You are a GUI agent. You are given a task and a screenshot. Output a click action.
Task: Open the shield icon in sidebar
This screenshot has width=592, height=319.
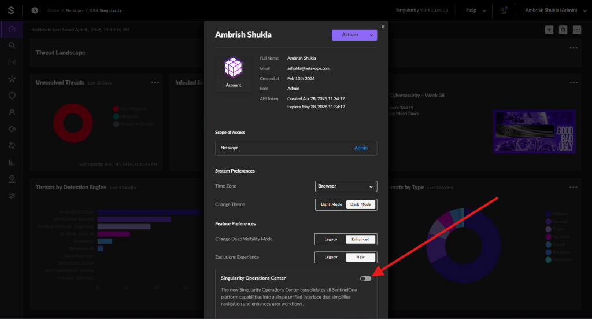point(12,96)
